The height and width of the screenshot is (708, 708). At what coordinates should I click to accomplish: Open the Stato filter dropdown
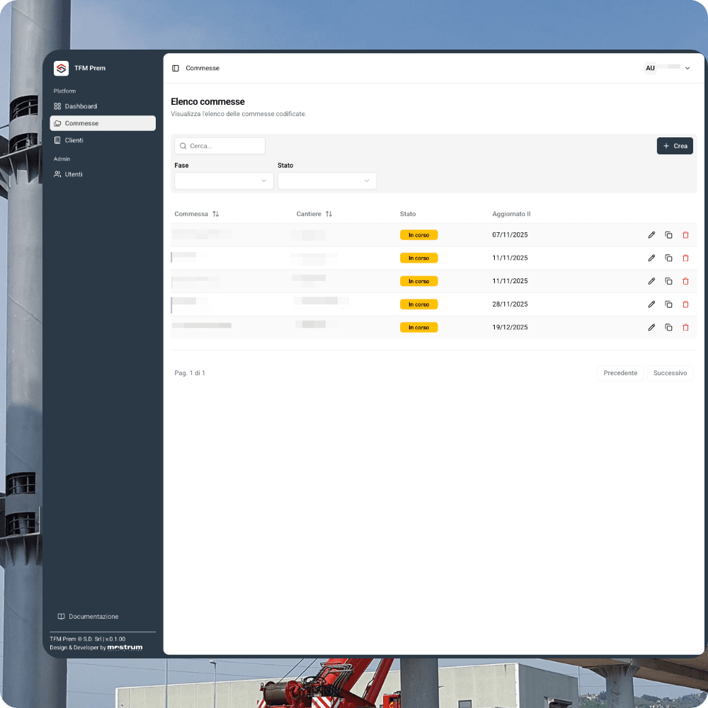pyautogui.click(x=326, y=181)
